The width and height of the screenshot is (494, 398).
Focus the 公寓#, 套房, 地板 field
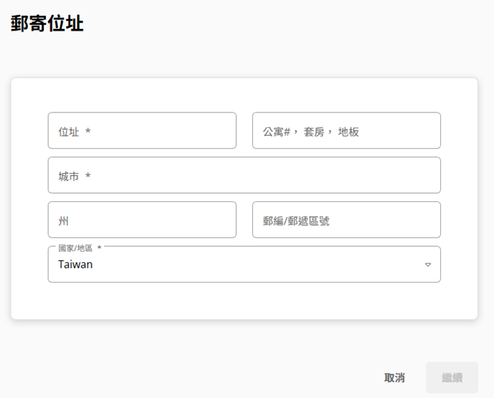[347, 130]
